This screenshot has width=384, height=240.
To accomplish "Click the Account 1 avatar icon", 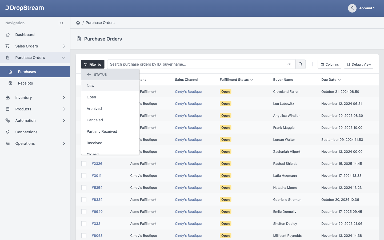I will (352, 8).
